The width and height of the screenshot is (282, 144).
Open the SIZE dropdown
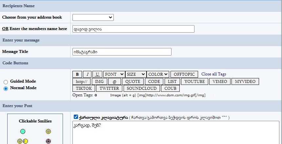pyautogui.click(x=136, y=74)
